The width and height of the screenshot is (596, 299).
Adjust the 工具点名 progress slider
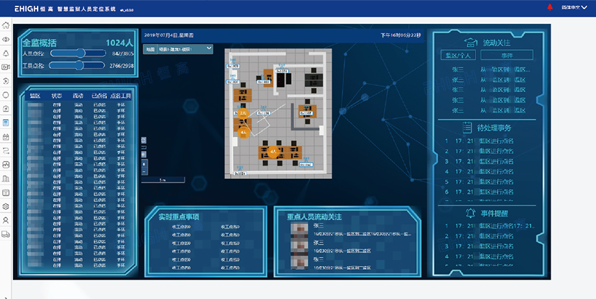(77, 66)
